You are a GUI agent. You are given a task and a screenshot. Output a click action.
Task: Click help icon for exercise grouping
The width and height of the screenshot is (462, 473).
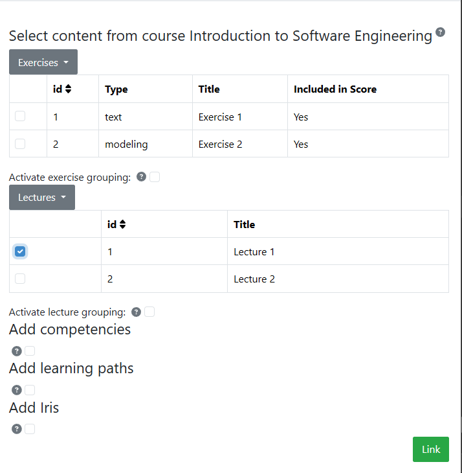click(x=141, y=177)
